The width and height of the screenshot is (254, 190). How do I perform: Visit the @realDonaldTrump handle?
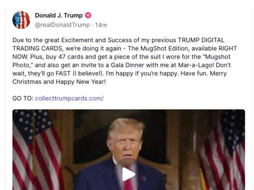(x=62, y=25)
